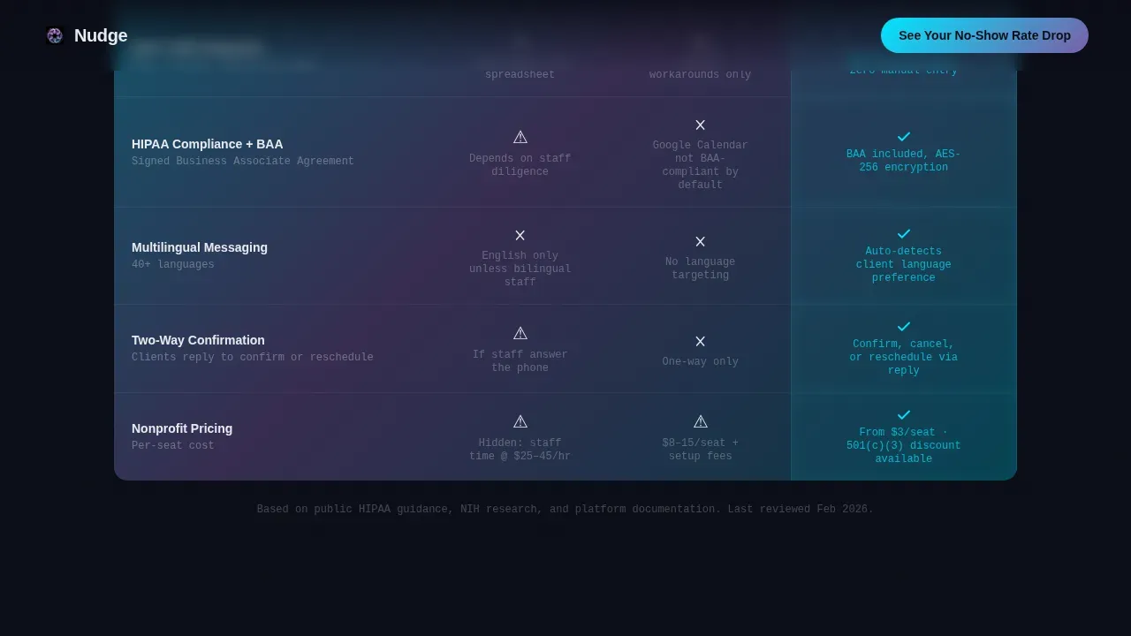Click See Your No-Show Rate Drop button
The image size is (1131, 636).
984,35
